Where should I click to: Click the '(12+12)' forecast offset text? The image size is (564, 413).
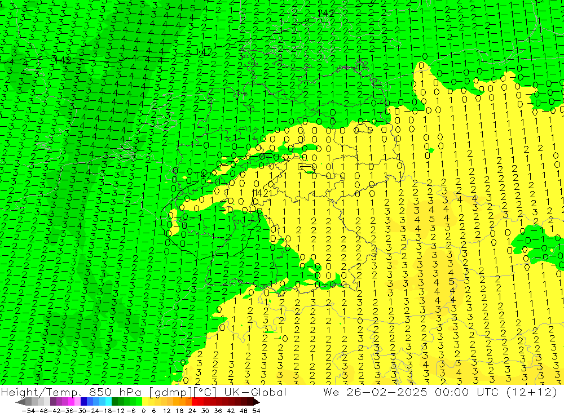tap(532, 392)
